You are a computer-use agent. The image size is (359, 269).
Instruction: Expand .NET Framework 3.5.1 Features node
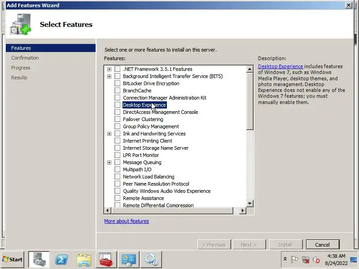click(109, 69)
